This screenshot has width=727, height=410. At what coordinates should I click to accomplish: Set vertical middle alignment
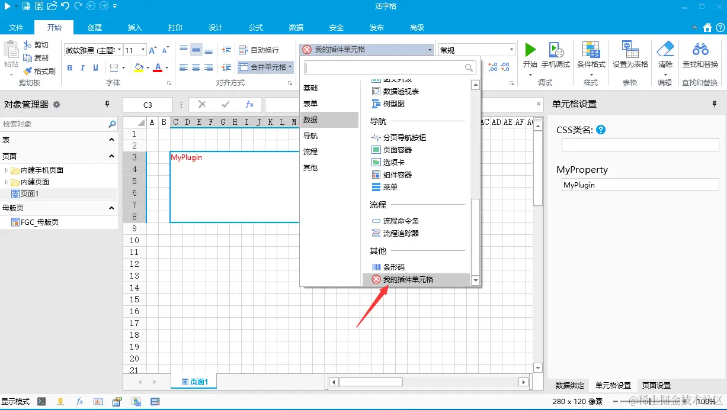tap(196, 50)
